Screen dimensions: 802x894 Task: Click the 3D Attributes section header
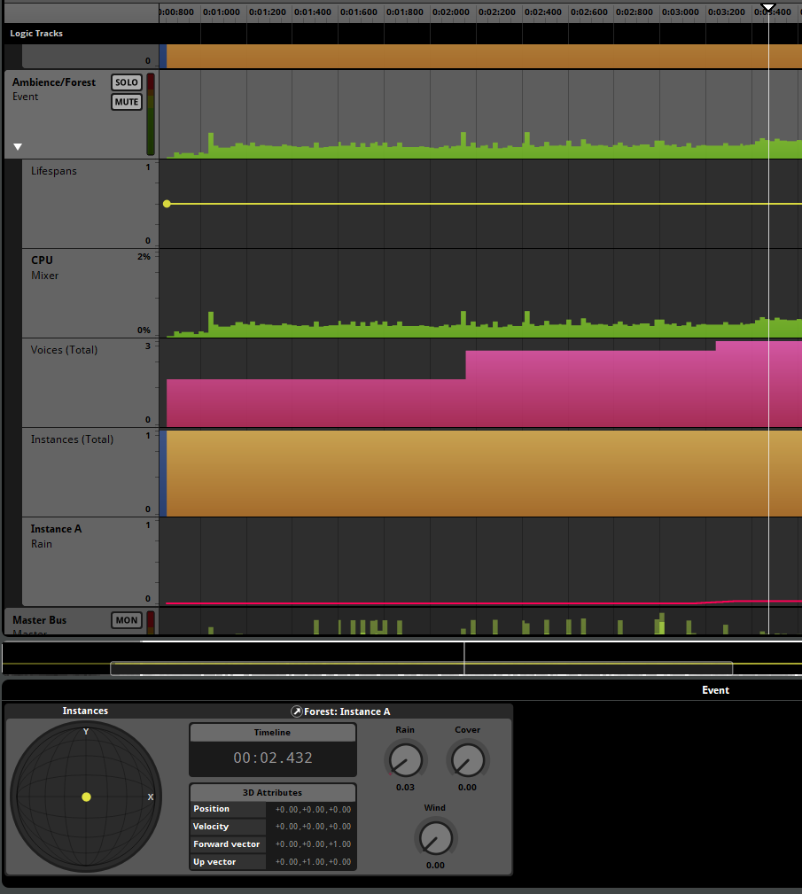click(x=271, y=792)
